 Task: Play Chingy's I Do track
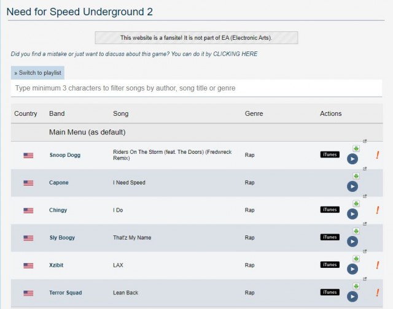pos(352,214)
